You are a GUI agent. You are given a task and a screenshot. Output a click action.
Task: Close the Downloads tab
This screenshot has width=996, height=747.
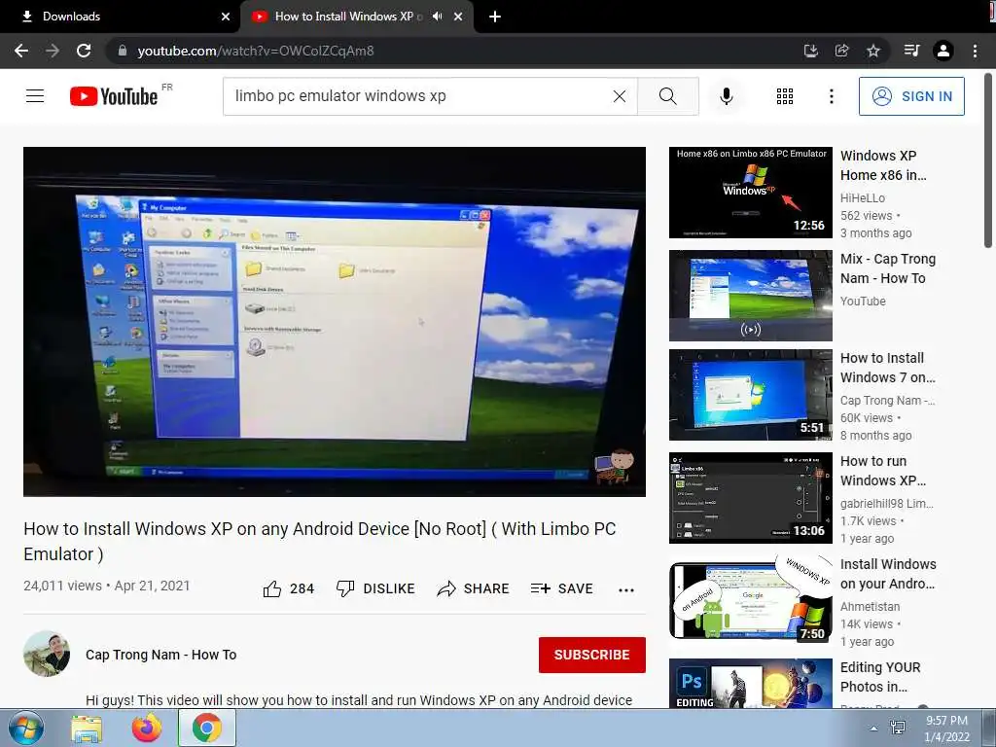pyautogui.click(x=226, y=17)
